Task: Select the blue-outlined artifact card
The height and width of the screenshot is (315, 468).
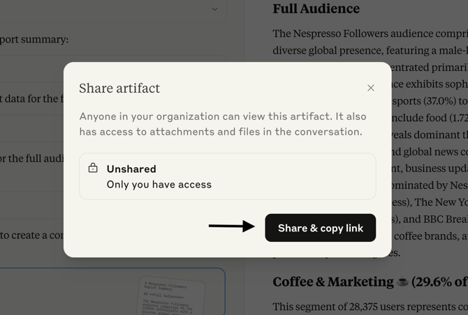Action: click(x=112, y=291)
